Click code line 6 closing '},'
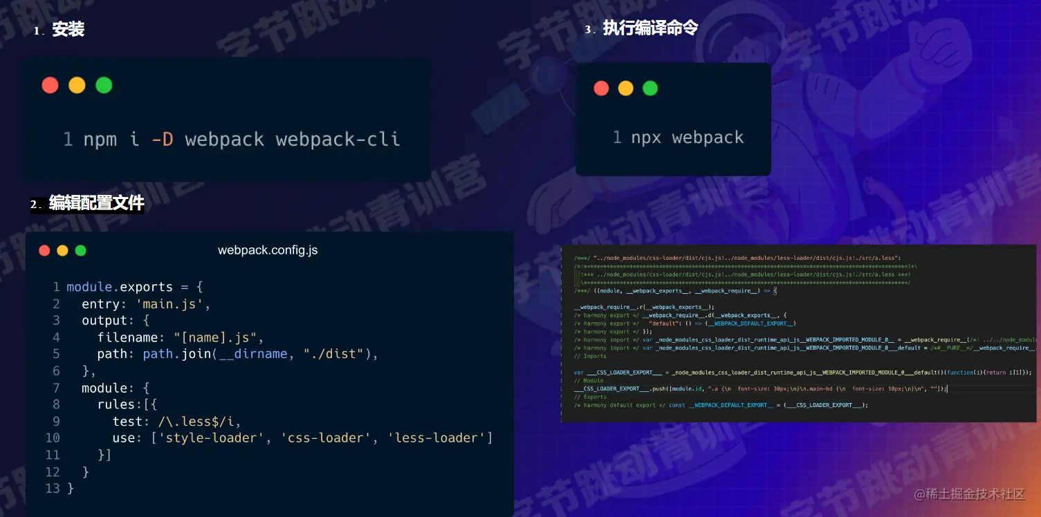 (x=89, y=371)
